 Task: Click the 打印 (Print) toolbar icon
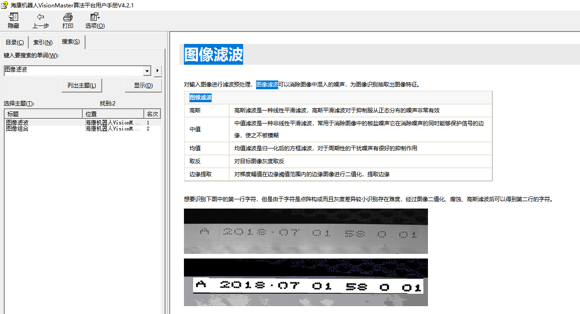[68, 21]
